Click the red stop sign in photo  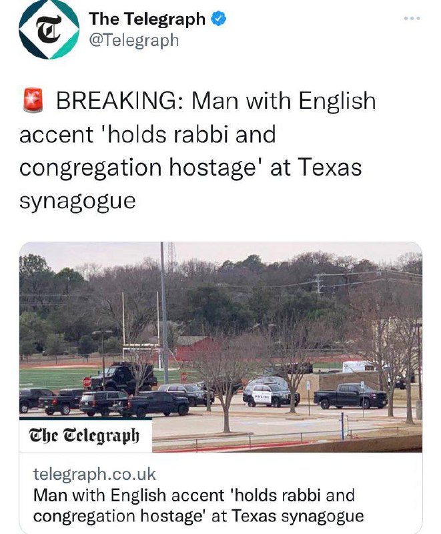coord(87,382)
